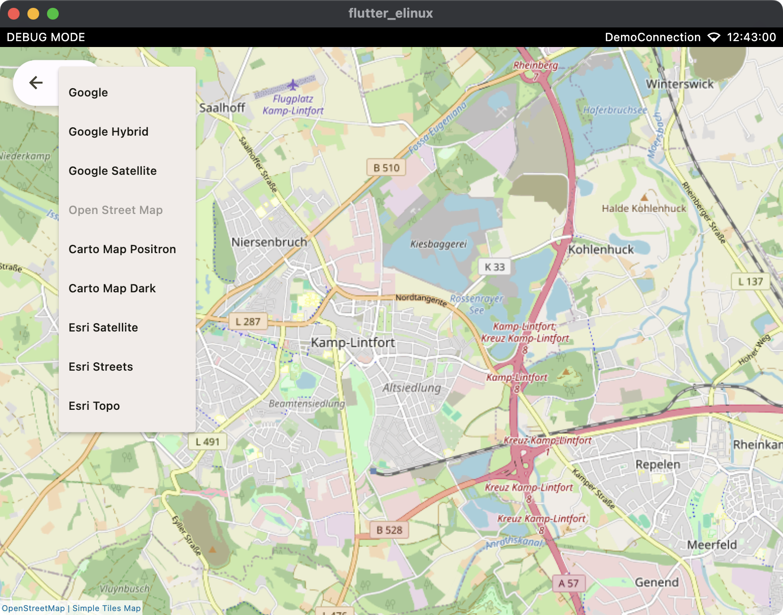Click the L 137 road shield
The image size is (783, 615).
coord(751,282)
